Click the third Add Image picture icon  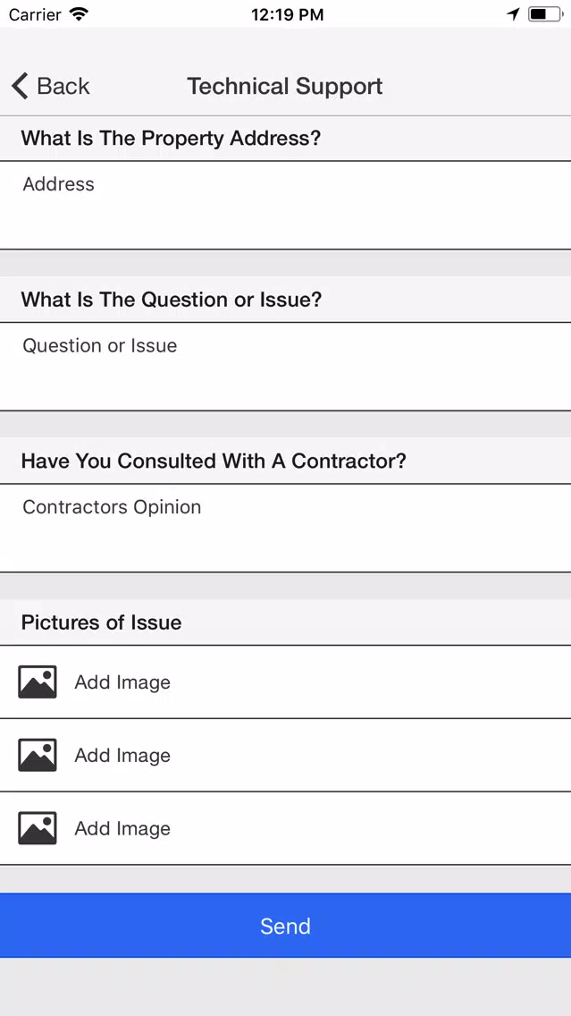(x=38, y=828)
